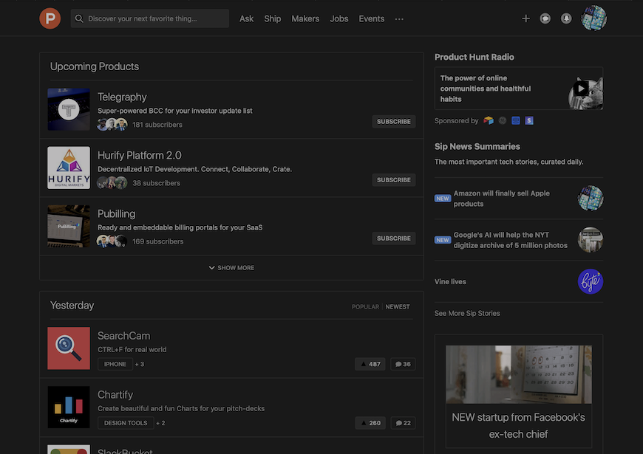Viewport: 643px width, 454px height.
Task: Switch sorting to NEWEST
Action: click(398, 306)
